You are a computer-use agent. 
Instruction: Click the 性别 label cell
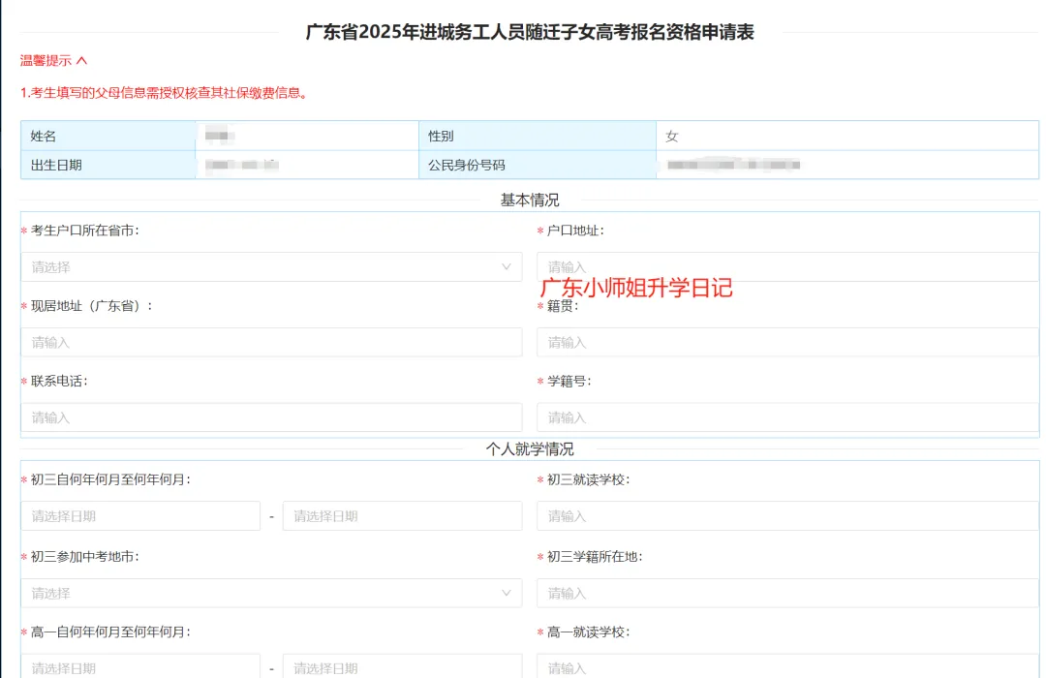coord(538,137)
